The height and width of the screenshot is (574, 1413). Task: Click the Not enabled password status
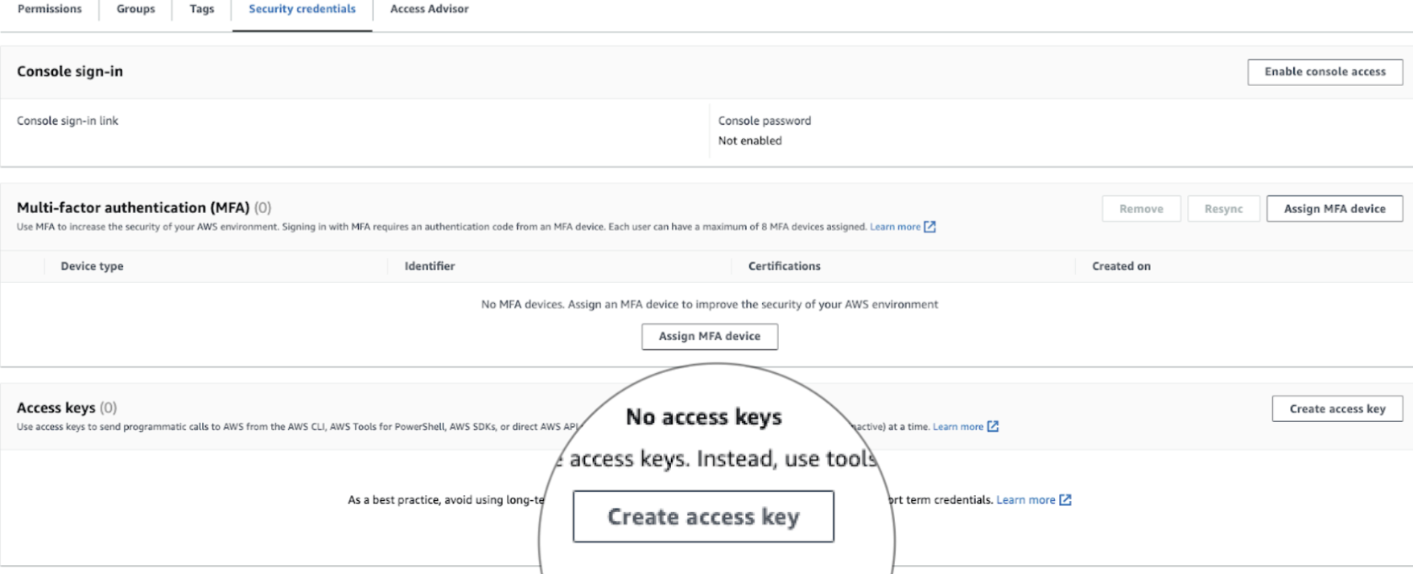pos(750,141)
